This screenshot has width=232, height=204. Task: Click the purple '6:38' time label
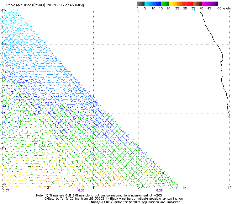[81, 191]
